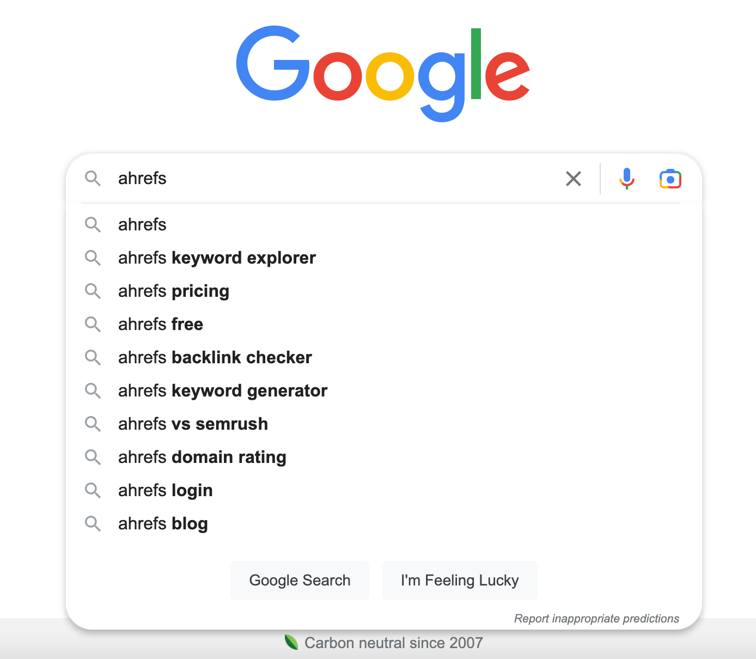Click inside the search input field
This screenshot has height=659, width=756.
pos(327,179)
